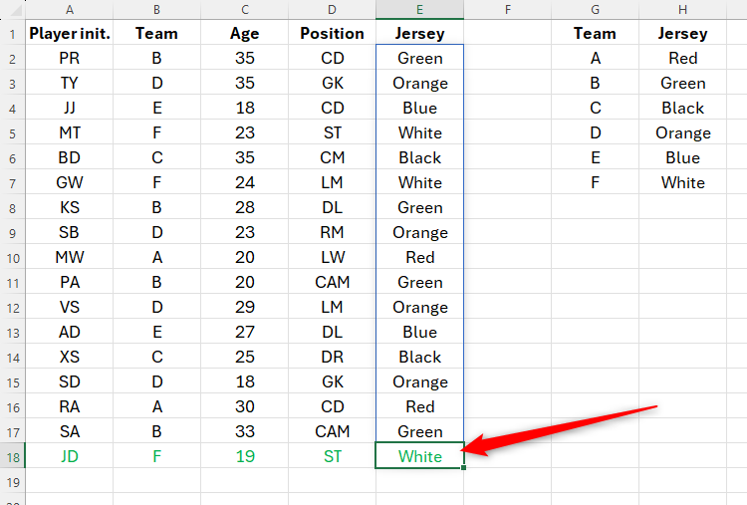Click the select-all corner of the grid
The width and height of the screenshot is (747, 505).
click(12, 9)
